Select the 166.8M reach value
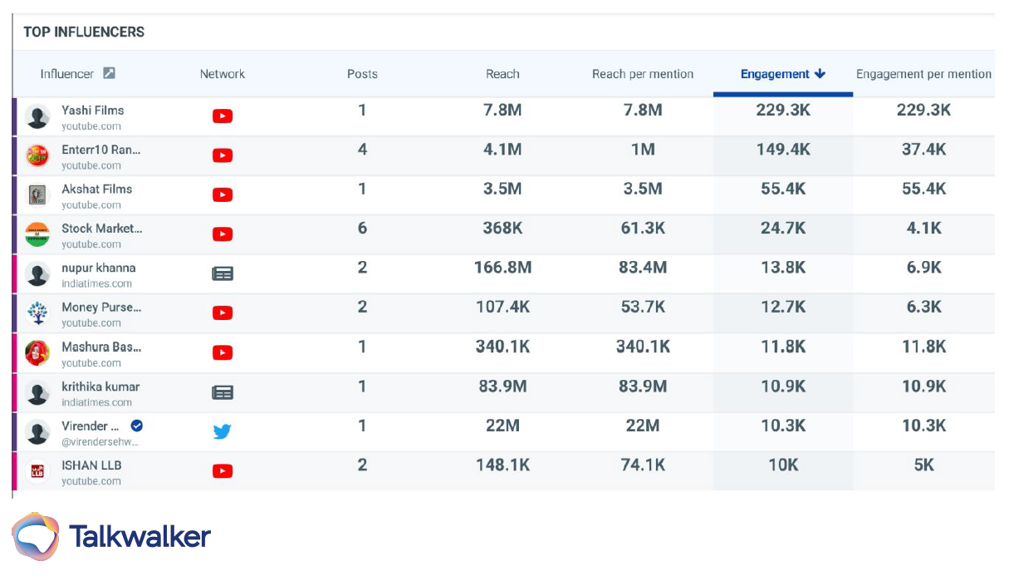The width and height of the screenshot is (1009, 576). click(x=502, y=268)
